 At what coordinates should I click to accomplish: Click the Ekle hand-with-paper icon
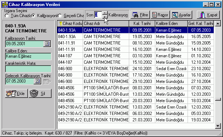pos(11,94)
